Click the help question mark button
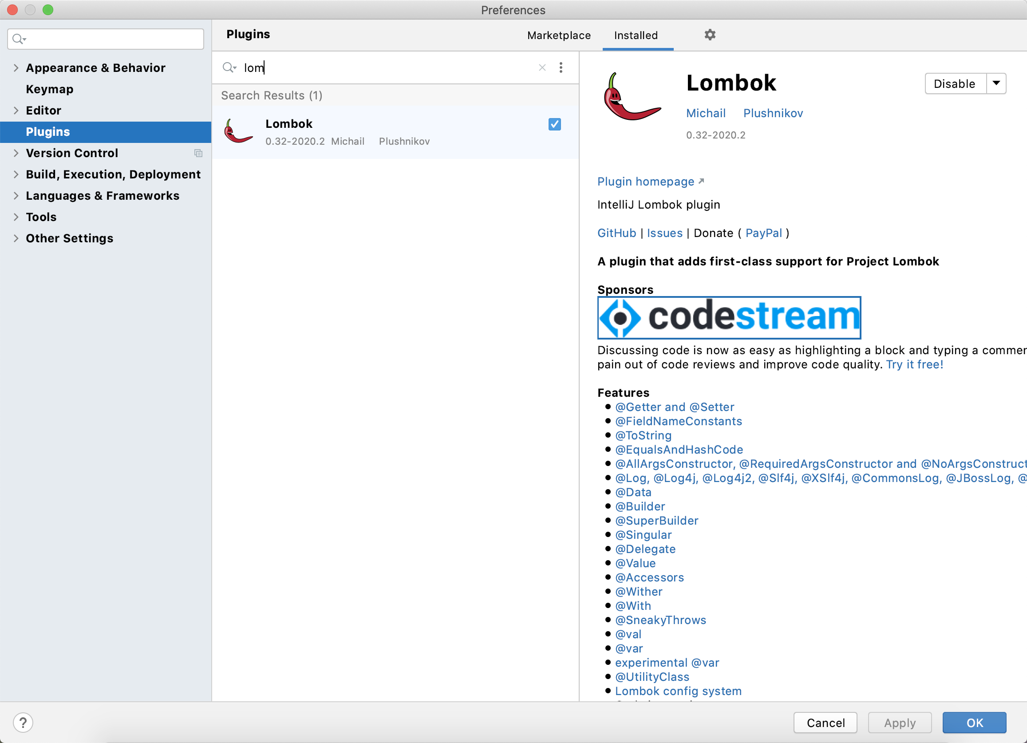This screenshot has width=1027, height=743. pyautogui.click(x=23, y=722)
